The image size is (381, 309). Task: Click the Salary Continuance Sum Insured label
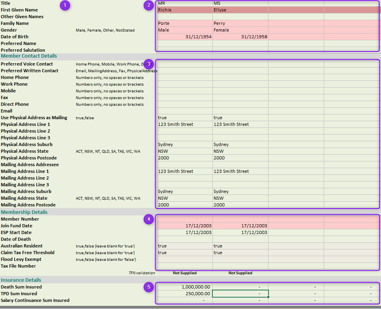[35, 300]
